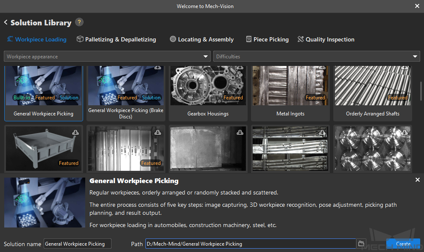This screenshot has height=252, width=424.
Task: Select the Gearbox Housings solution thumbnail
Action: 208,86
